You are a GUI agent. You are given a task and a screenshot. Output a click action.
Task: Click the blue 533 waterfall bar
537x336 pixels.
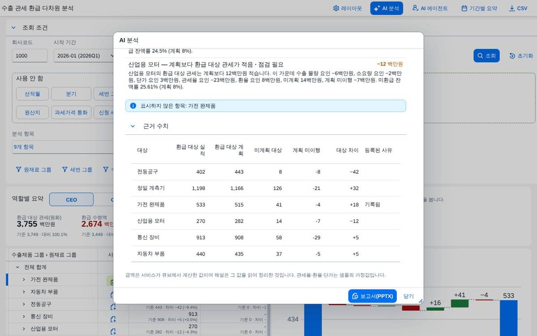pos(509,318)
